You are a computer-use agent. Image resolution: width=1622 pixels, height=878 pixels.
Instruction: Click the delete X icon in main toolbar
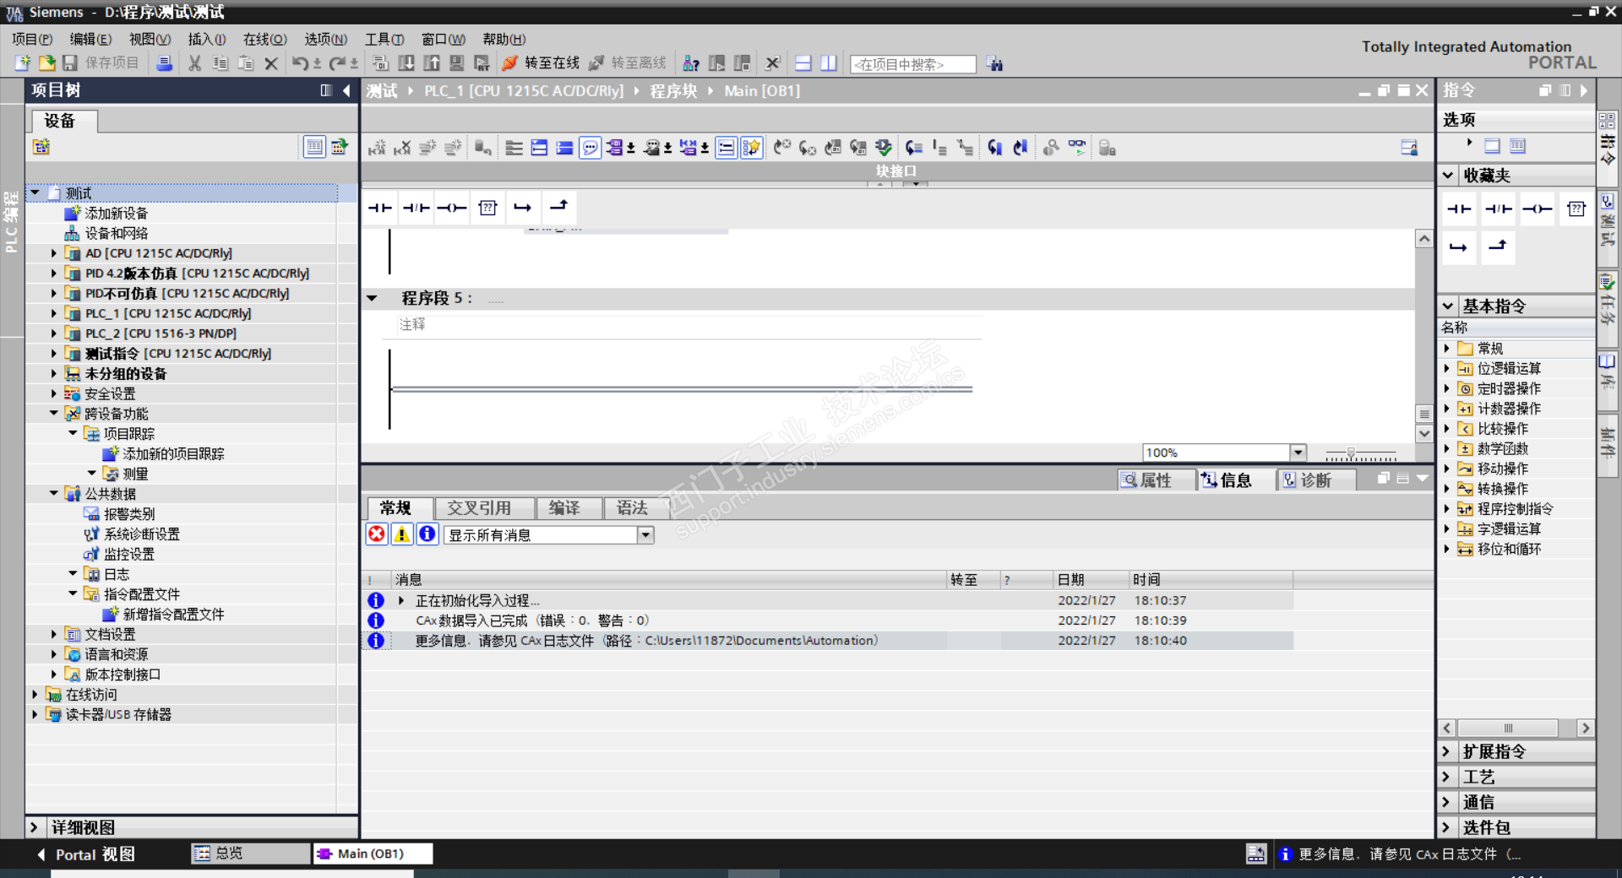click(271, 63)
